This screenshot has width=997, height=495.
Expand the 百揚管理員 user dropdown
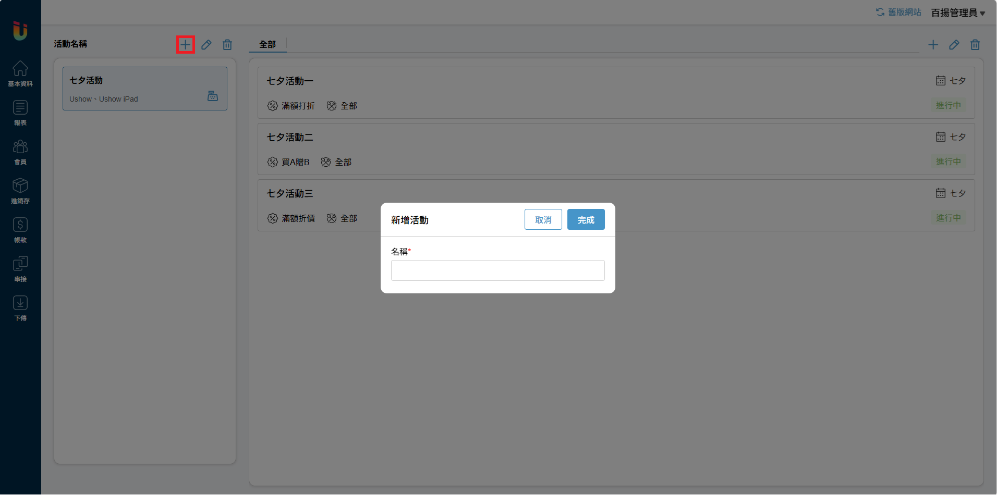[x=958, y=13]
